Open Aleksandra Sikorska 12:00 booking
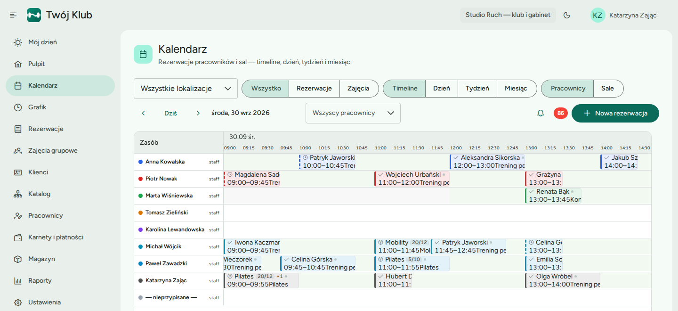This screenshot has height=311, width=678. click(x=487, y=162)
